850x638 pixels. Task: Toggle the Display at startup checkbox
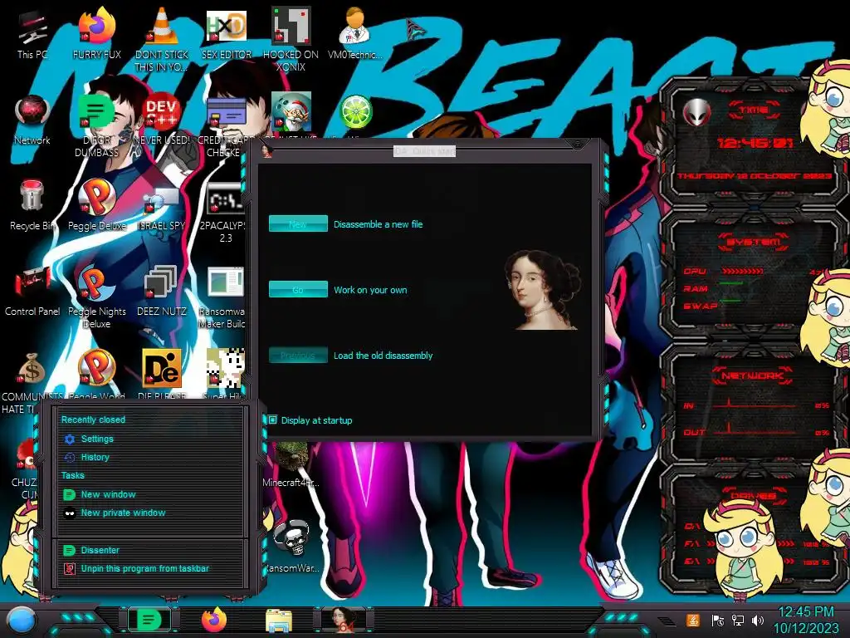click(272, 420)
